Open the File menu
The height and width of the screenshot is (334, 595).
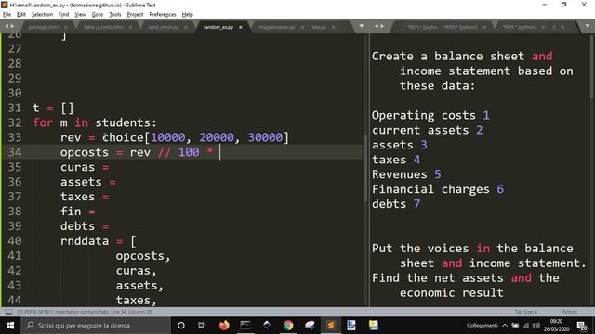coord(7,15)
